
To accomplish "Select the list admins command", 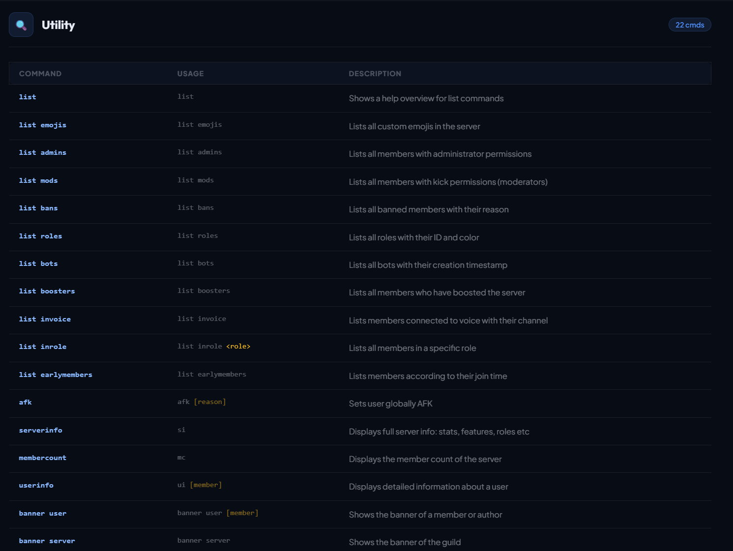I will tap(43, 153).
